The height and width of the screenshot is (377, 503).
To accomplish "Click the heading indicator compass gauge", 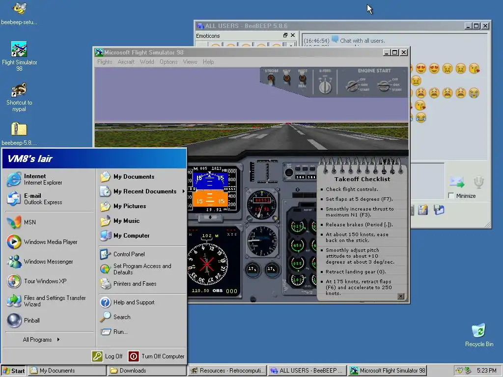I will 207,264.
